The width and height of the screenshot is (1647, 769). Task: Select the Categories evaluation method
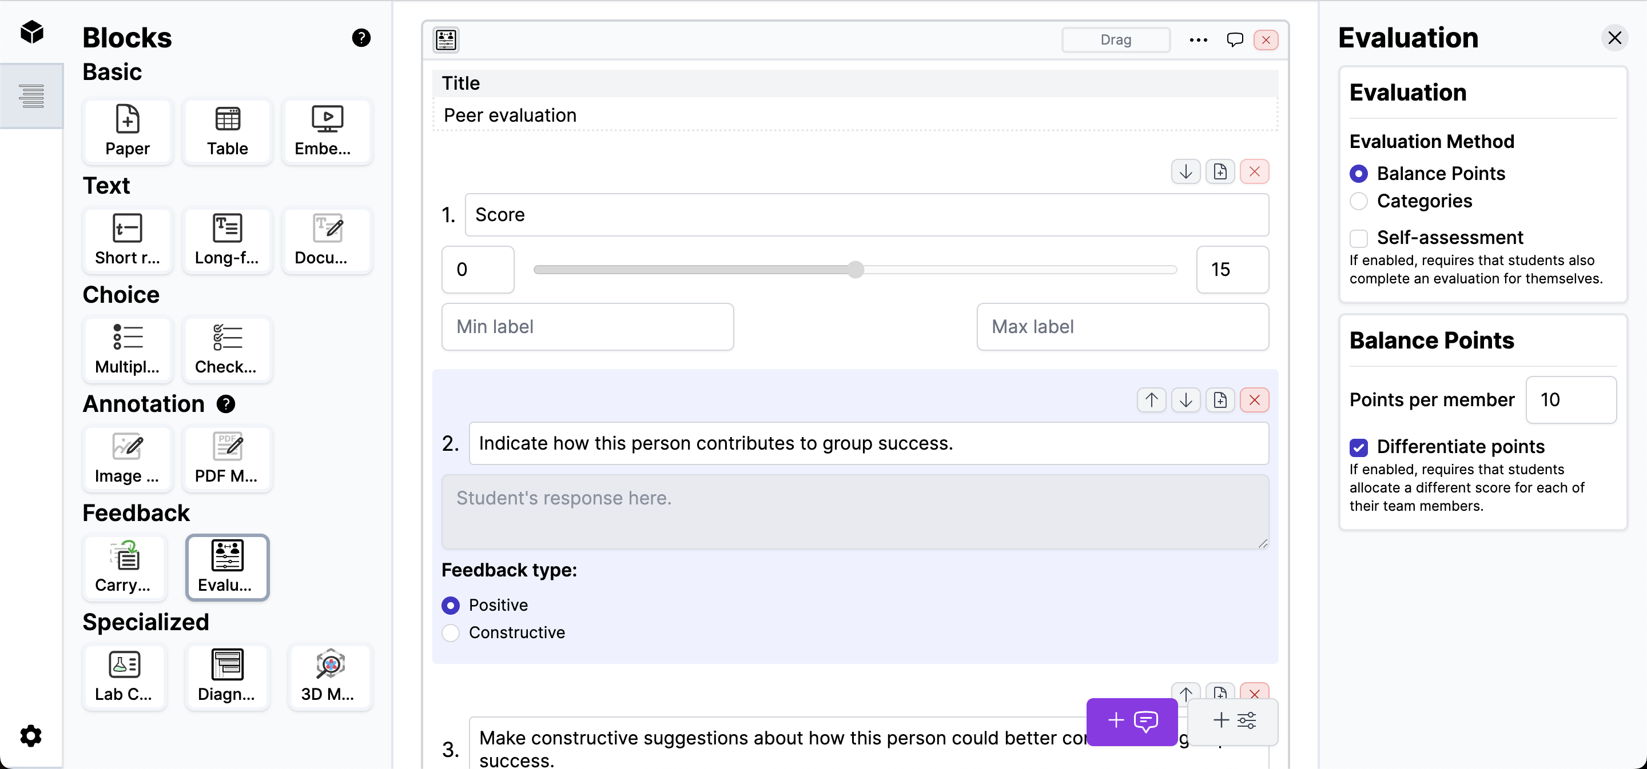pyautogui.click(x=1359, y=201)
